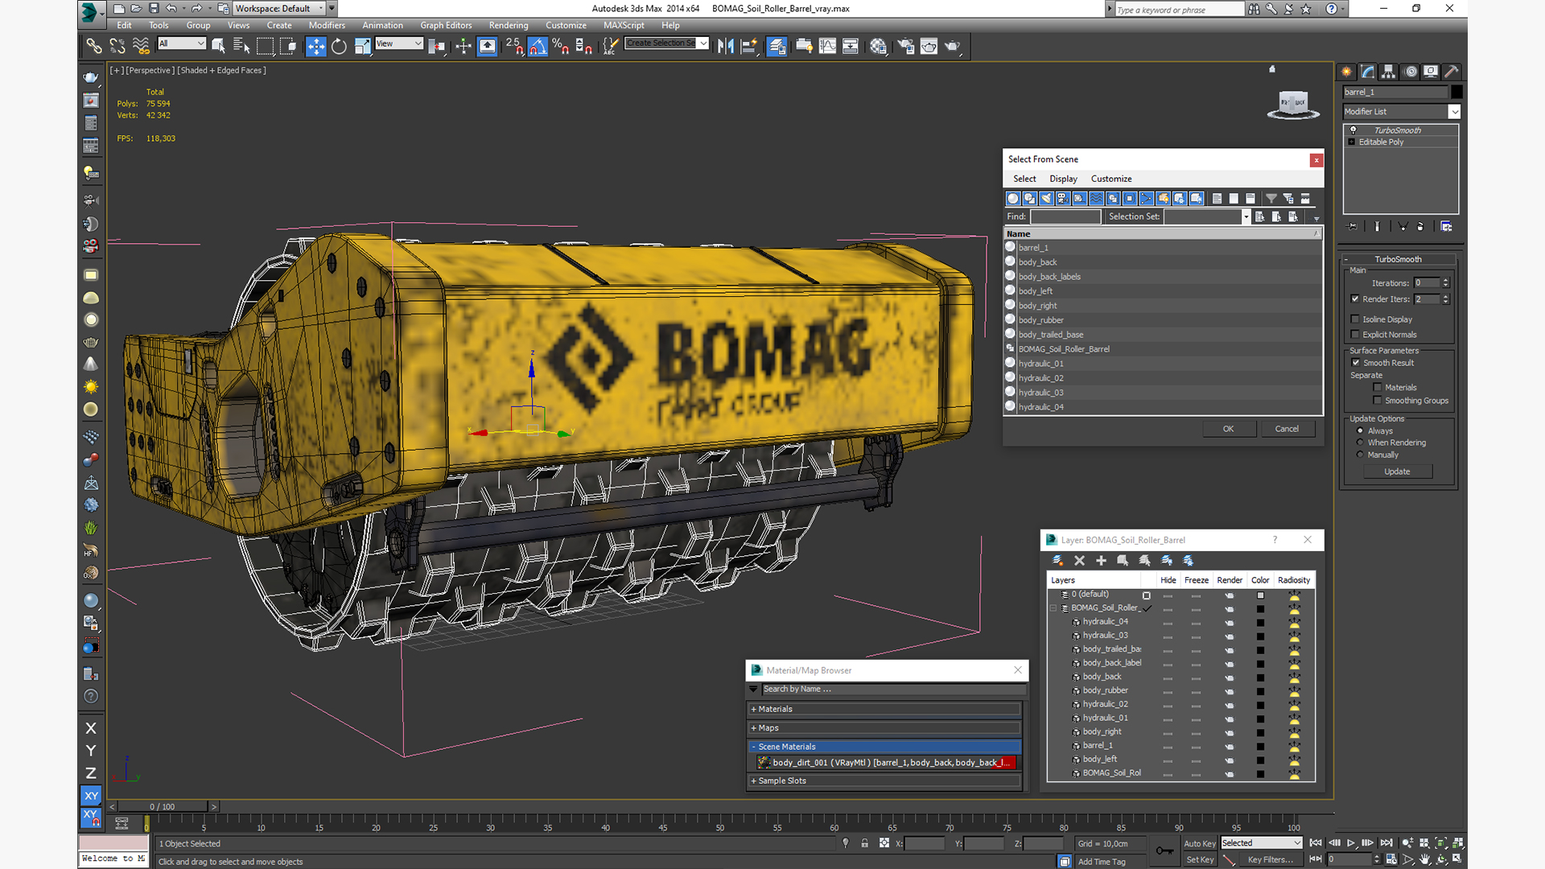Toggle the Percent Snap tool
The width and height of the screenshot is (1545, 869).
point(560,46)
